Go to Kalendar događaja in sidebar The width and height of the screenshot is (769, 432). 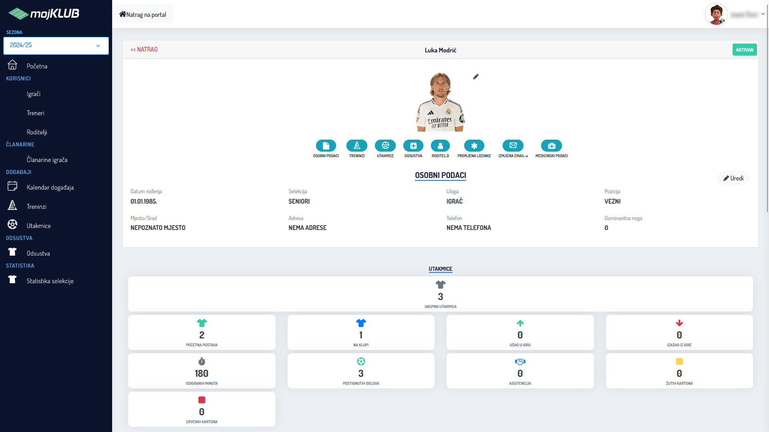point(50,188)
